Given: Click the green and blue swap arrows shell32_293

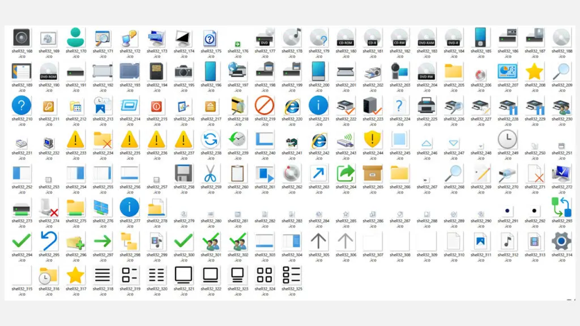Looking at the screenshot, I should click(561, 207).
